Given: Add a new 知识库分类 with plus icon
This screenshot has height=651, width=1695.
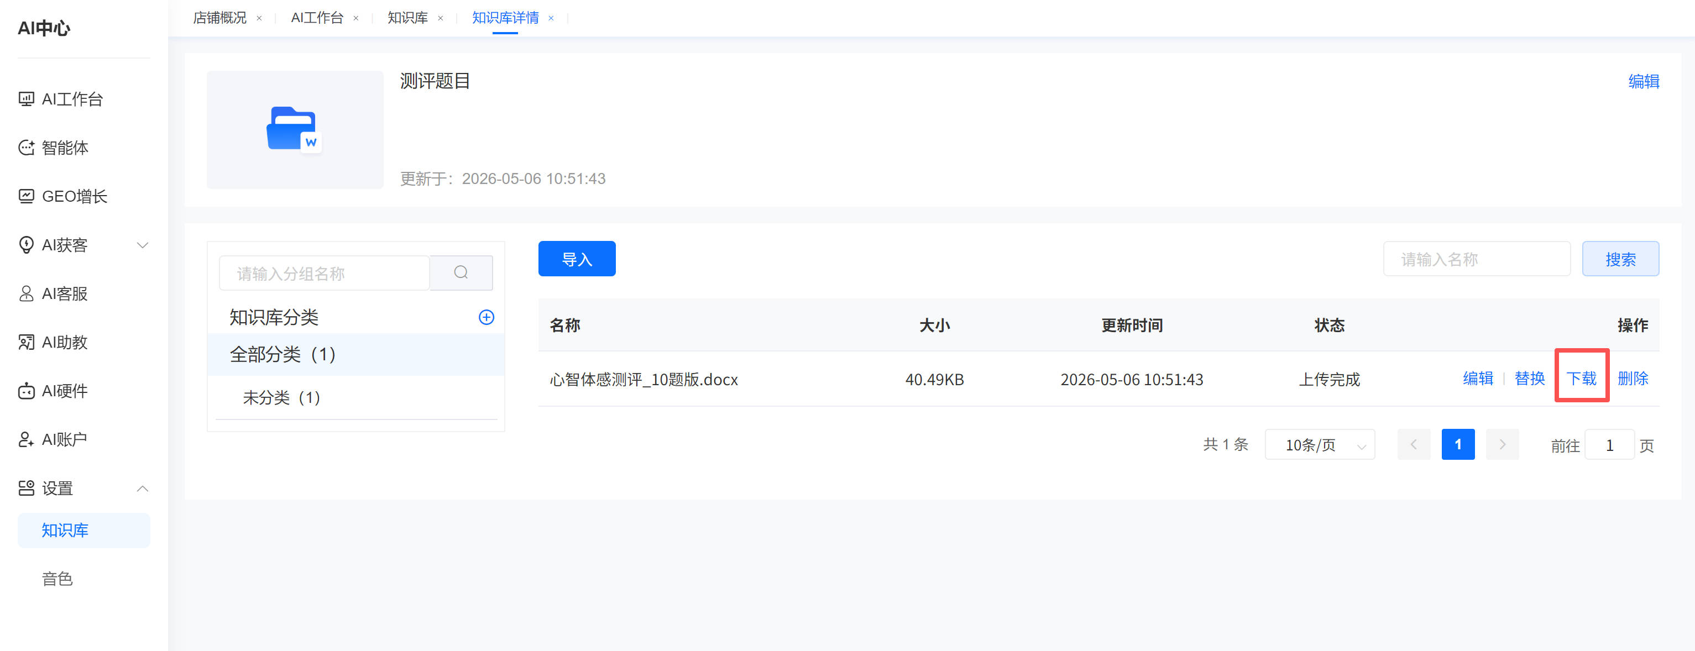Looking at the screenshot, I should 486,318.
